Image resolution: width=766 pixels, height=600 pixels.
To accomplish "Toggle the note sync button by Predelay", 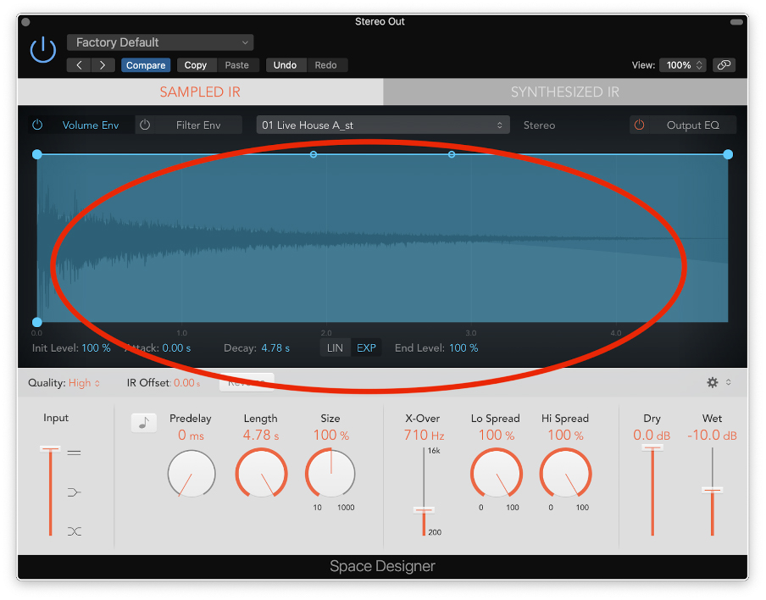I will 144,423.
